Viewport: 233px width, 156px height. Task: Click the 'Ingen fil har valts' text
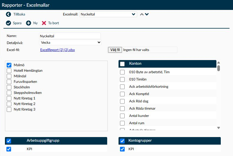coord(136,50)
